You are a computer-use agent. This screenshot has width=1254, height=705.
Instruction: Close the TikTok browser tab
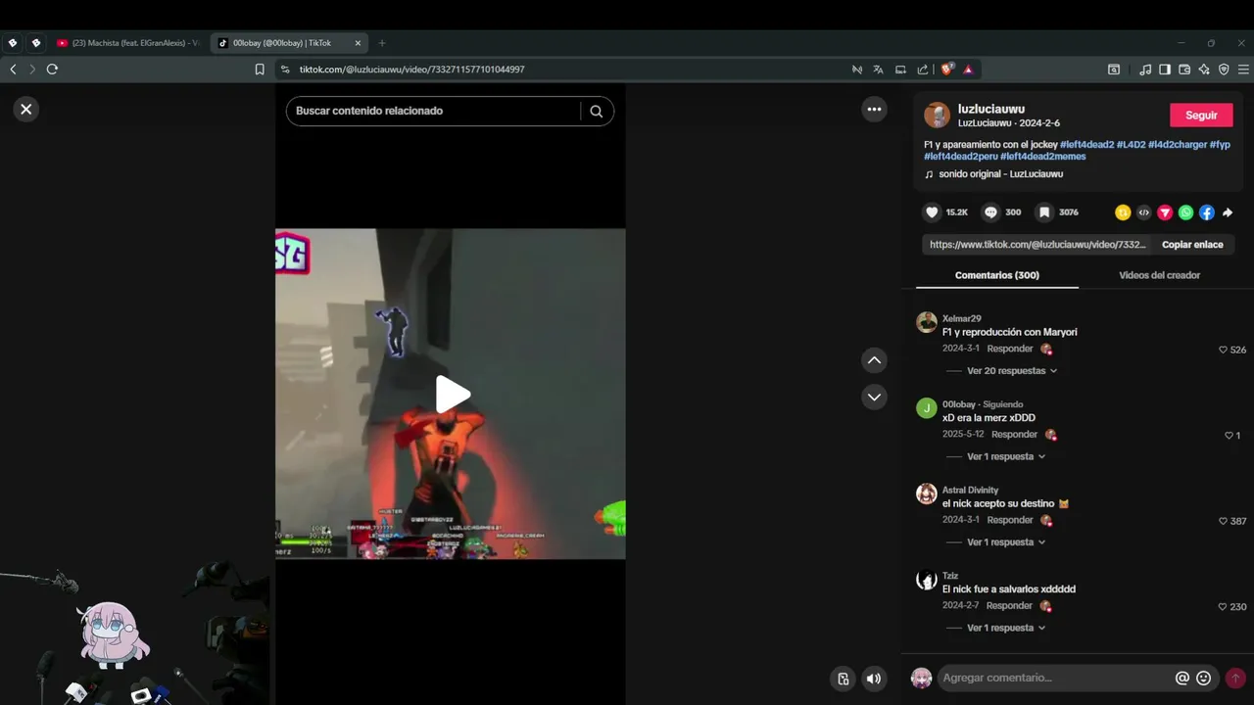pos(358,43)
